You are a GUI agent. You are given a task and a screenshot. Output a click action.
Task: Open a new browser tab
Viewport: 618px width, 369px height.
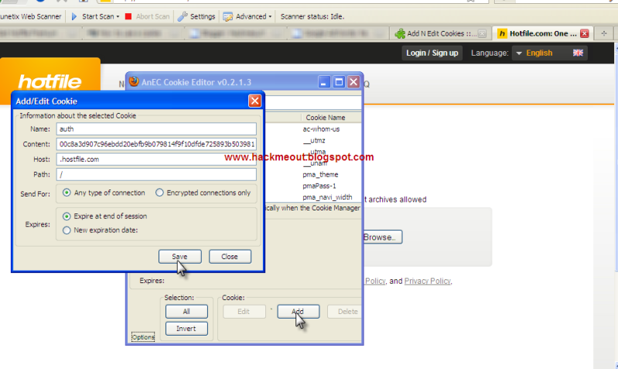coord(604,33)
